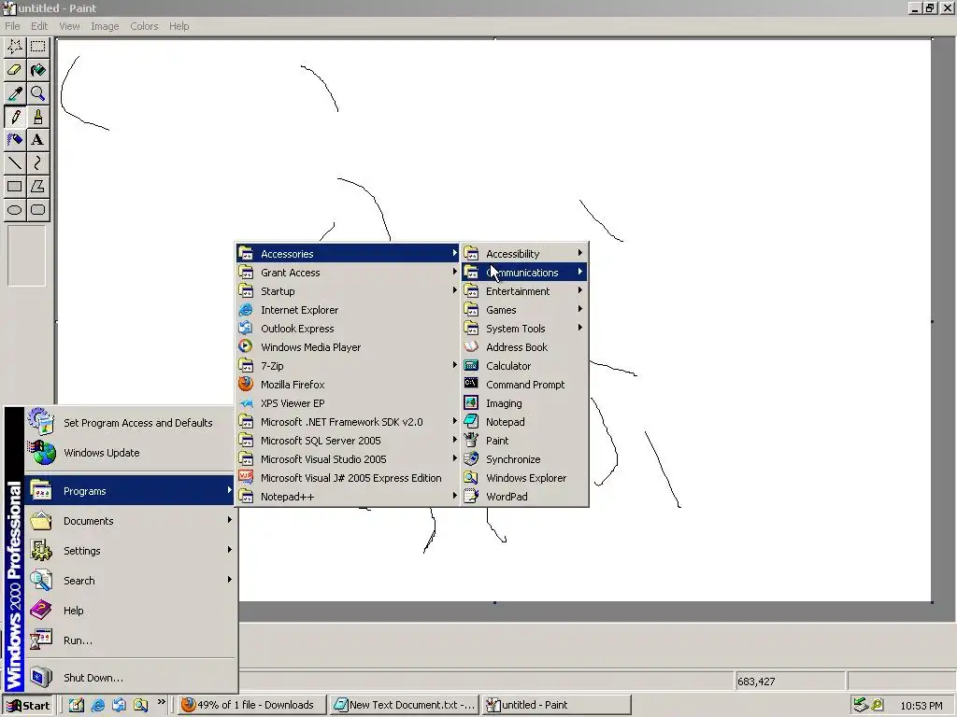
Task: Select the Fill With Color tool
Action: point(37,70)
